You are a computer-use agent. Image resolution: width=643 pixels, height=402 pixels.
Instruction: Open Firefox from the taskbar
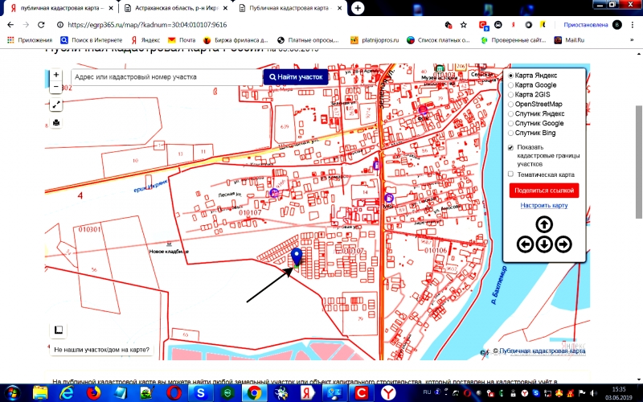(x=94, y=393)
